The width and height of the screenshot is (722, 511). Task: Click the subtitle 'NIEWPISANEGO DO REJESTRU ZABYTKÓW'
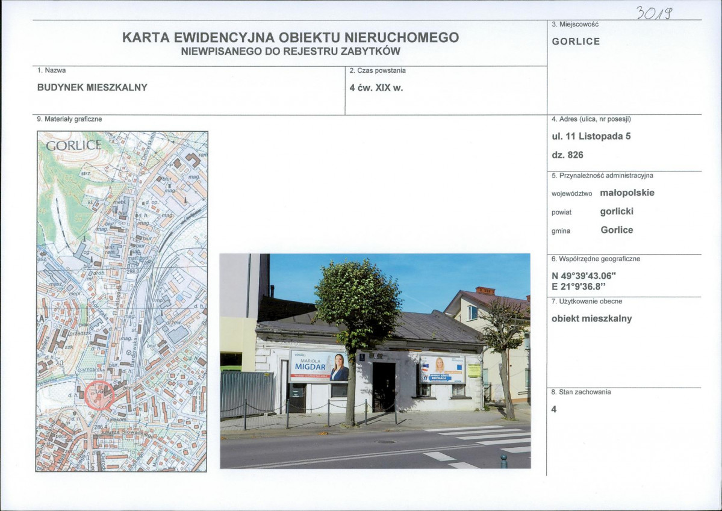pyautogui.click(x=291, y=52)
